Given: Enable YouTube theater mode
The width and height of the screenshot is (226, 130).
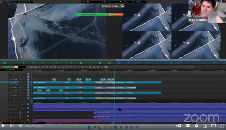Looking at the screenshot, I should point(213,126).
